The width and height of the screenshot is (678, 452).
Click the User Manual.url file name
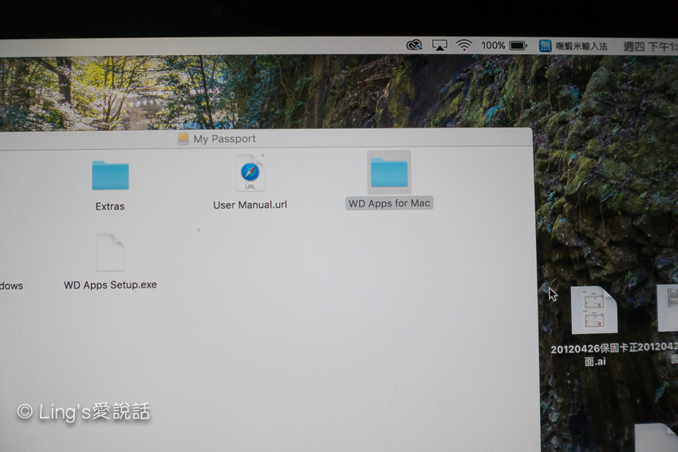(x=250, y=205)
